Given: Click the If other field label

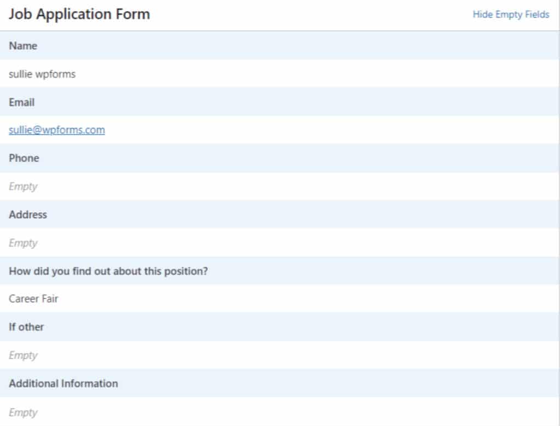Looking at the screenshot, I should coord(26,326).
